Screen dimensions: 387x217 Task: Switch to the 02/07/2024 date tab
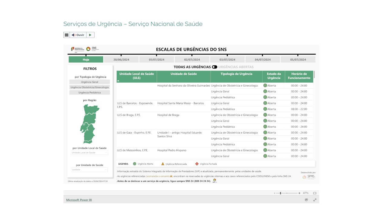point(192,60)
